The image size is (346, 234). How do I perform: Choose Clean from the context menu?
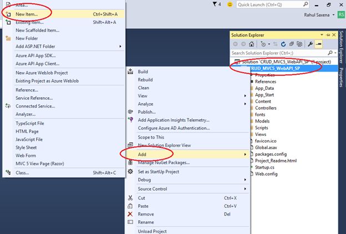tap(187, 88)
